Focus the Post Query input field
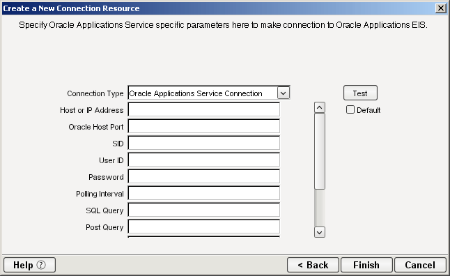Image resolution: width=450 pixels, height=276 pixels. [204, 227]
